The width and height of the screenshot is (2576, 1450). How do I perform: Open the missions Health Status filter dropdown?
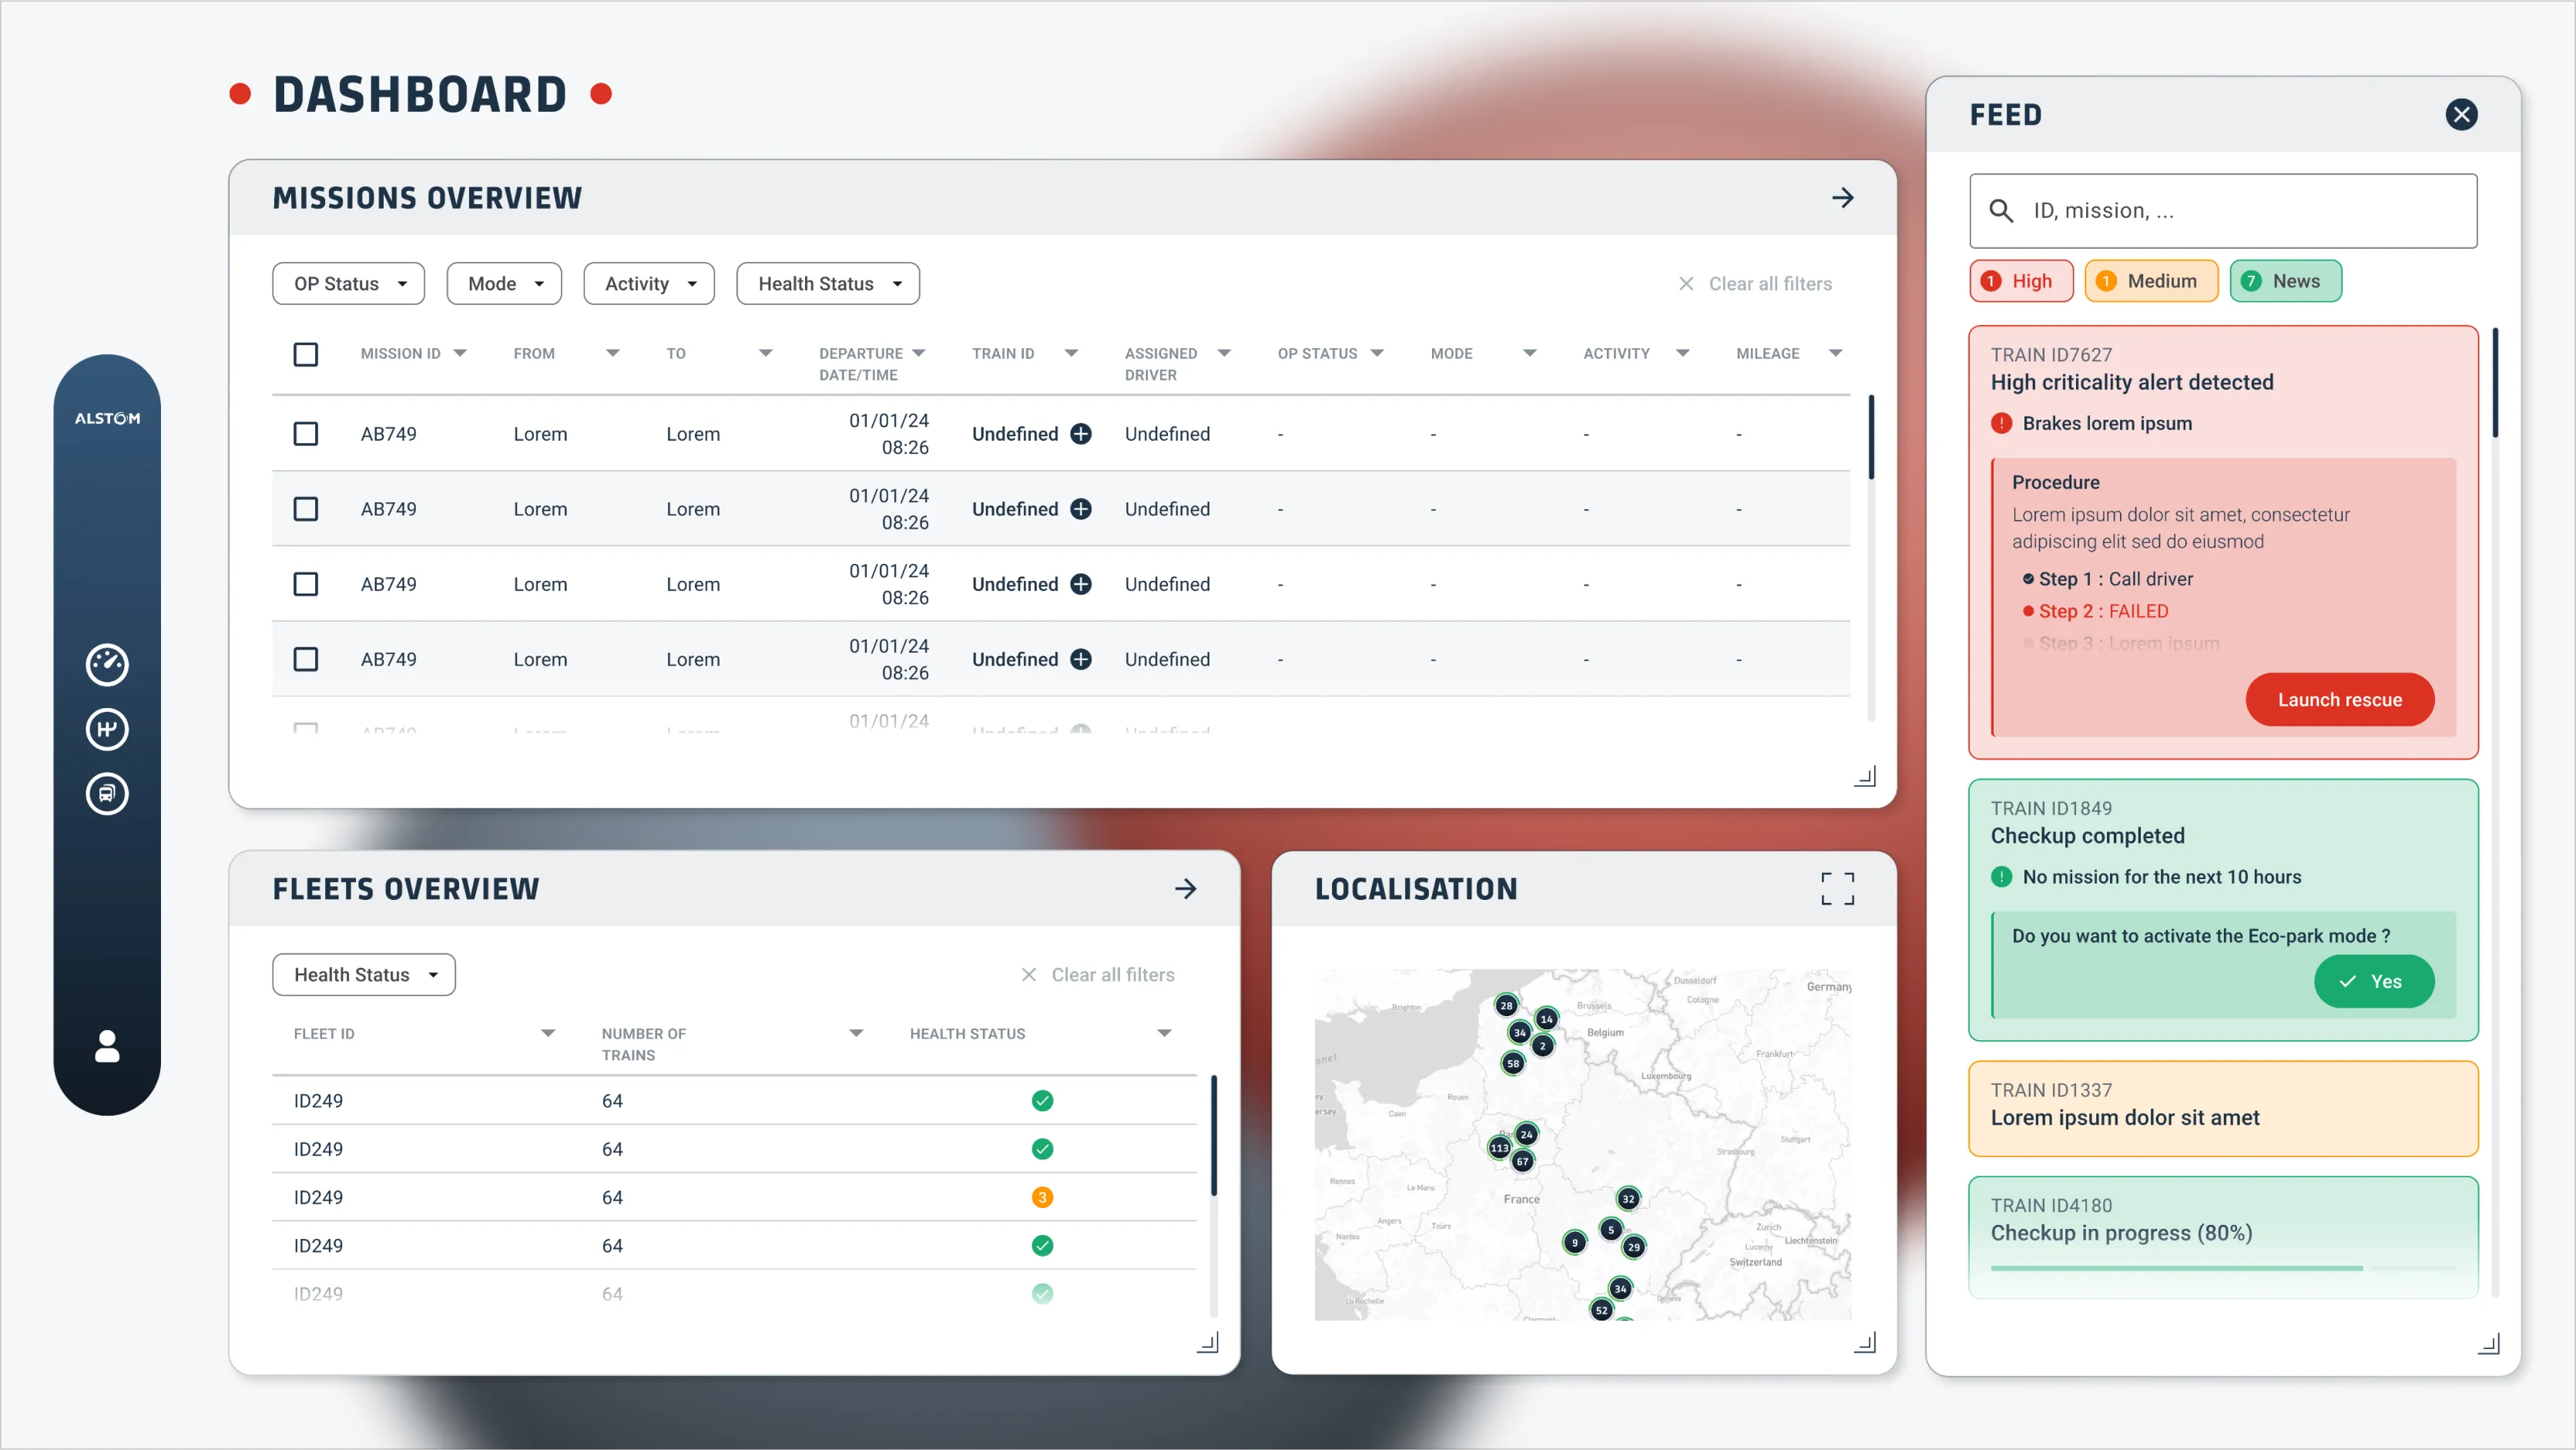tap(828, 284)
